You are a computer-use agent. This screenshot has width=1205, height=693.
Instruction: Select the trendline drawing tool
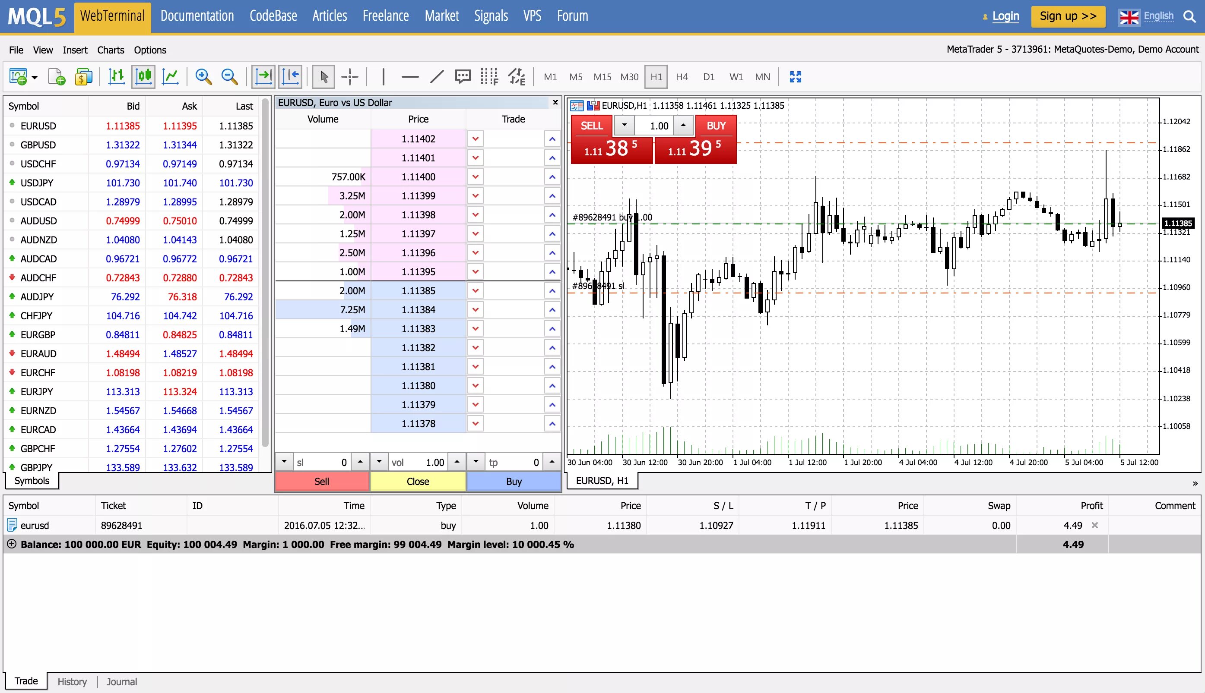pos(437,77)
